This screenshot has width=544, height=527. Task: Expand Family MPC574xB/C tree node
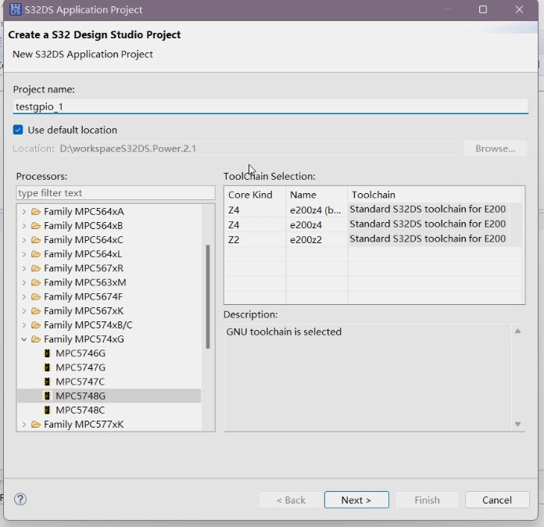pos(23,325)
